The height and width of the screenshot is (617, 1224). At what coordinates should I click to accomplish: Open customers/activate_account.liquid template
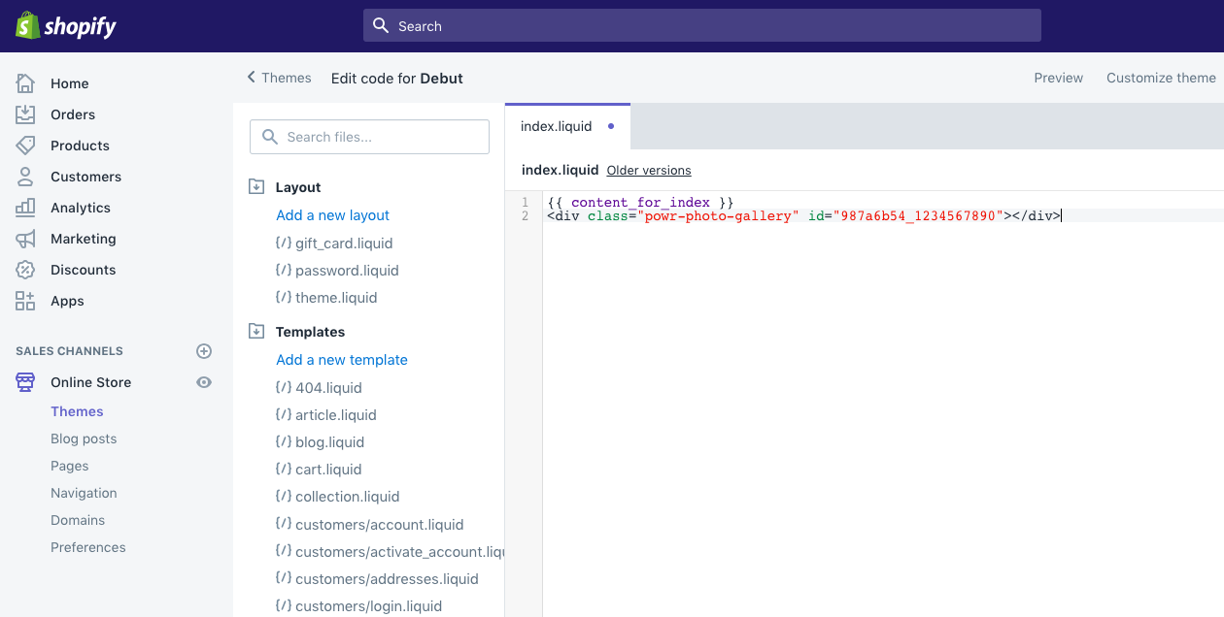click(400, 551)
